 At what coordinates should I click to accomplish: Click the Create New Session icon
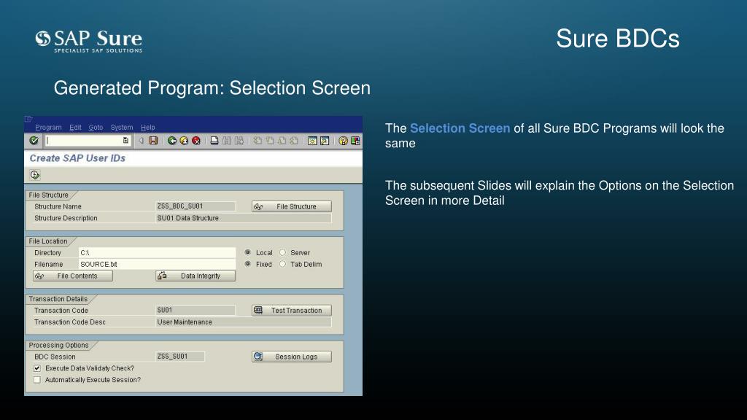point(312,141)
